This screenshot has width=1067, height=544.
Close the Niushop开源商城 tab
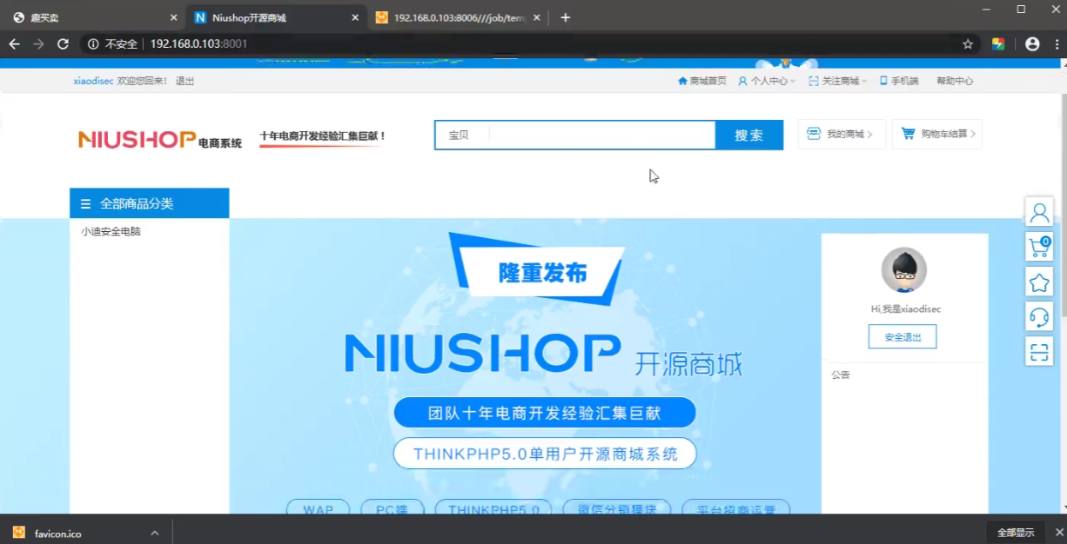(355, 17)
